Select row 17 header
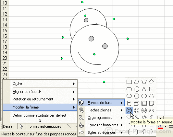Screen dimensions: 173x137 pyautogui.click(x=5, y=41)
